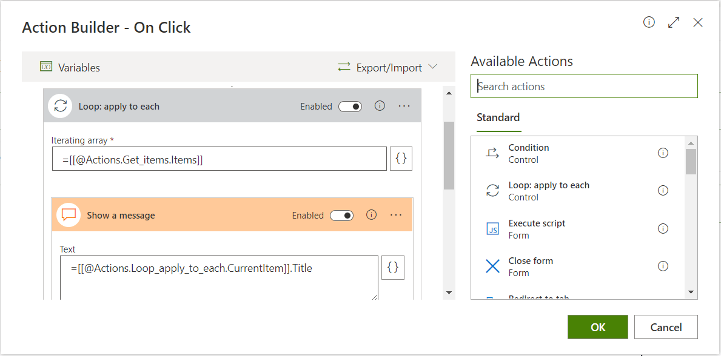Click the Cancel button
This screenshot has height=356, width=721.
click(666, 327)
